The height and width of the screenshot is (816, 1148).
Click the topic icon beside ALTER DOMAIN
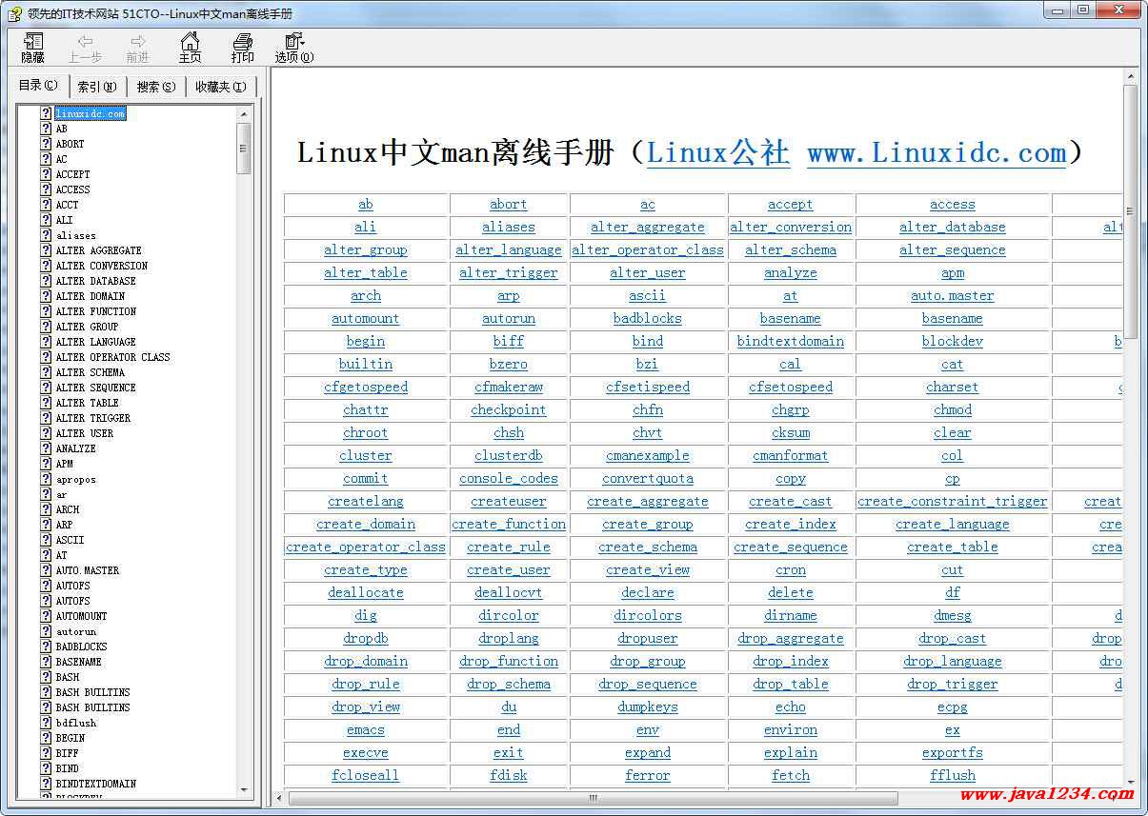pyautogui.click(x=46, y=296)
